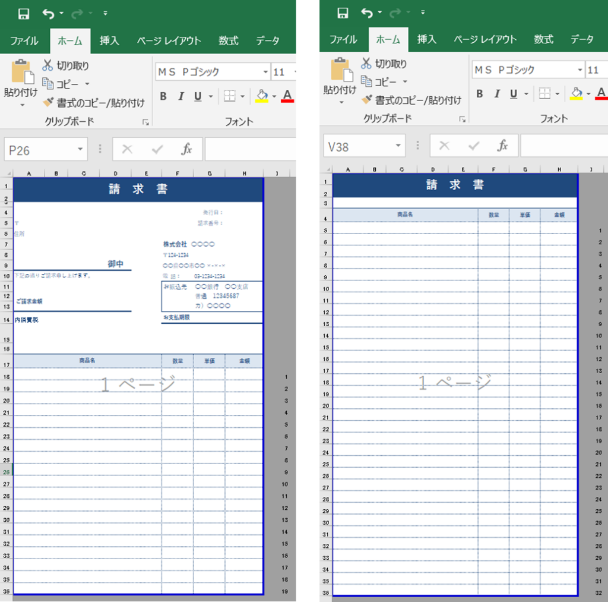Click the Cut scissors icon in the left window

click(47, 65)
